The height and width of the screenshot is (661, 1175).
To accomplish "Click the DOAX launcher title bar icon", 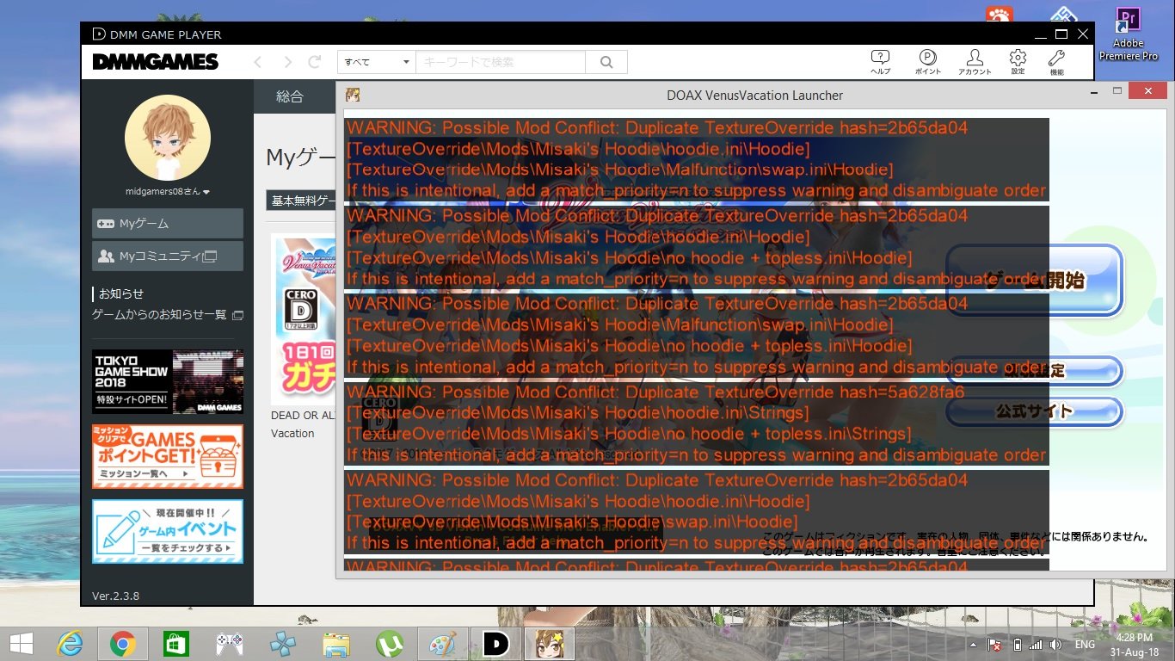I will [353, 95].
